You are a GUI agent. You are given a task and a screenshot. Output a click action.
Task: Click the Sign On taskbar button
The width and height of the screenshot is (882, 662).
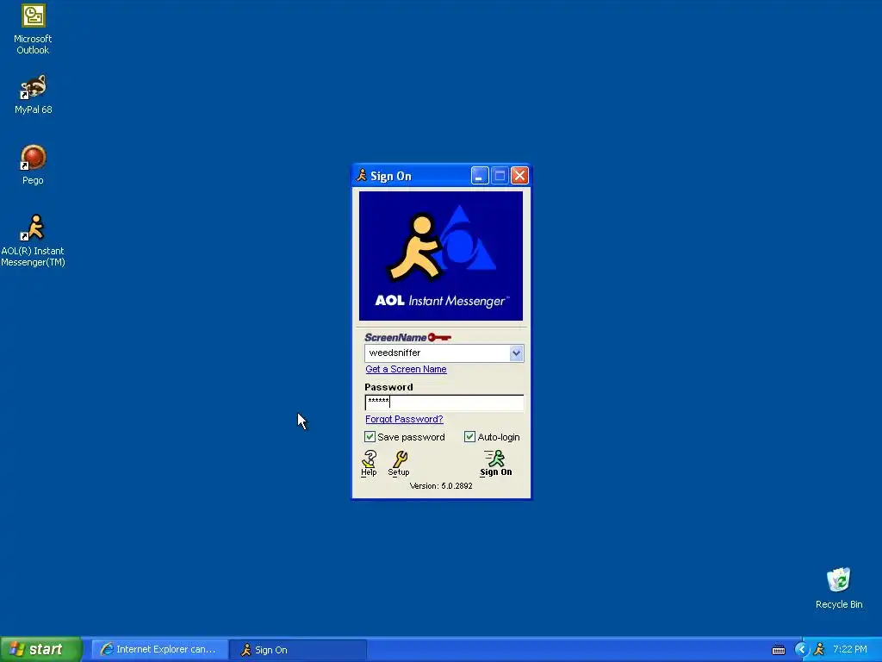click(298, 650)
